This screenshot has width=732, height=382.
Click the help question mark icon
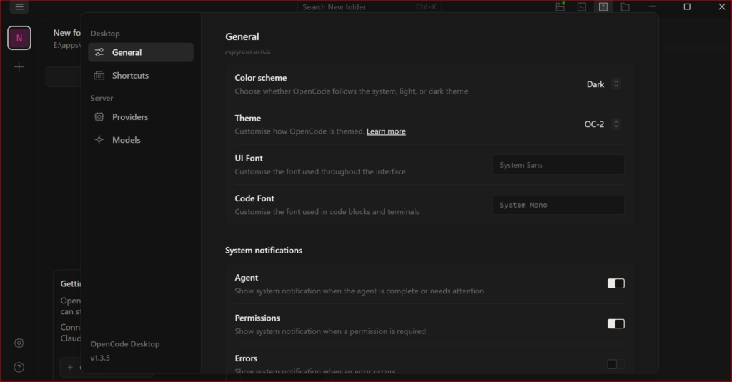tap(19, 368)
